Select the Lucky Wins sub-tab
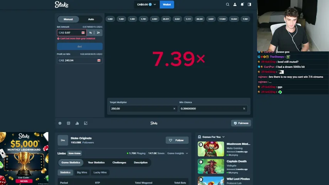This screenshot has height=185, width=329. click(100, 172)
